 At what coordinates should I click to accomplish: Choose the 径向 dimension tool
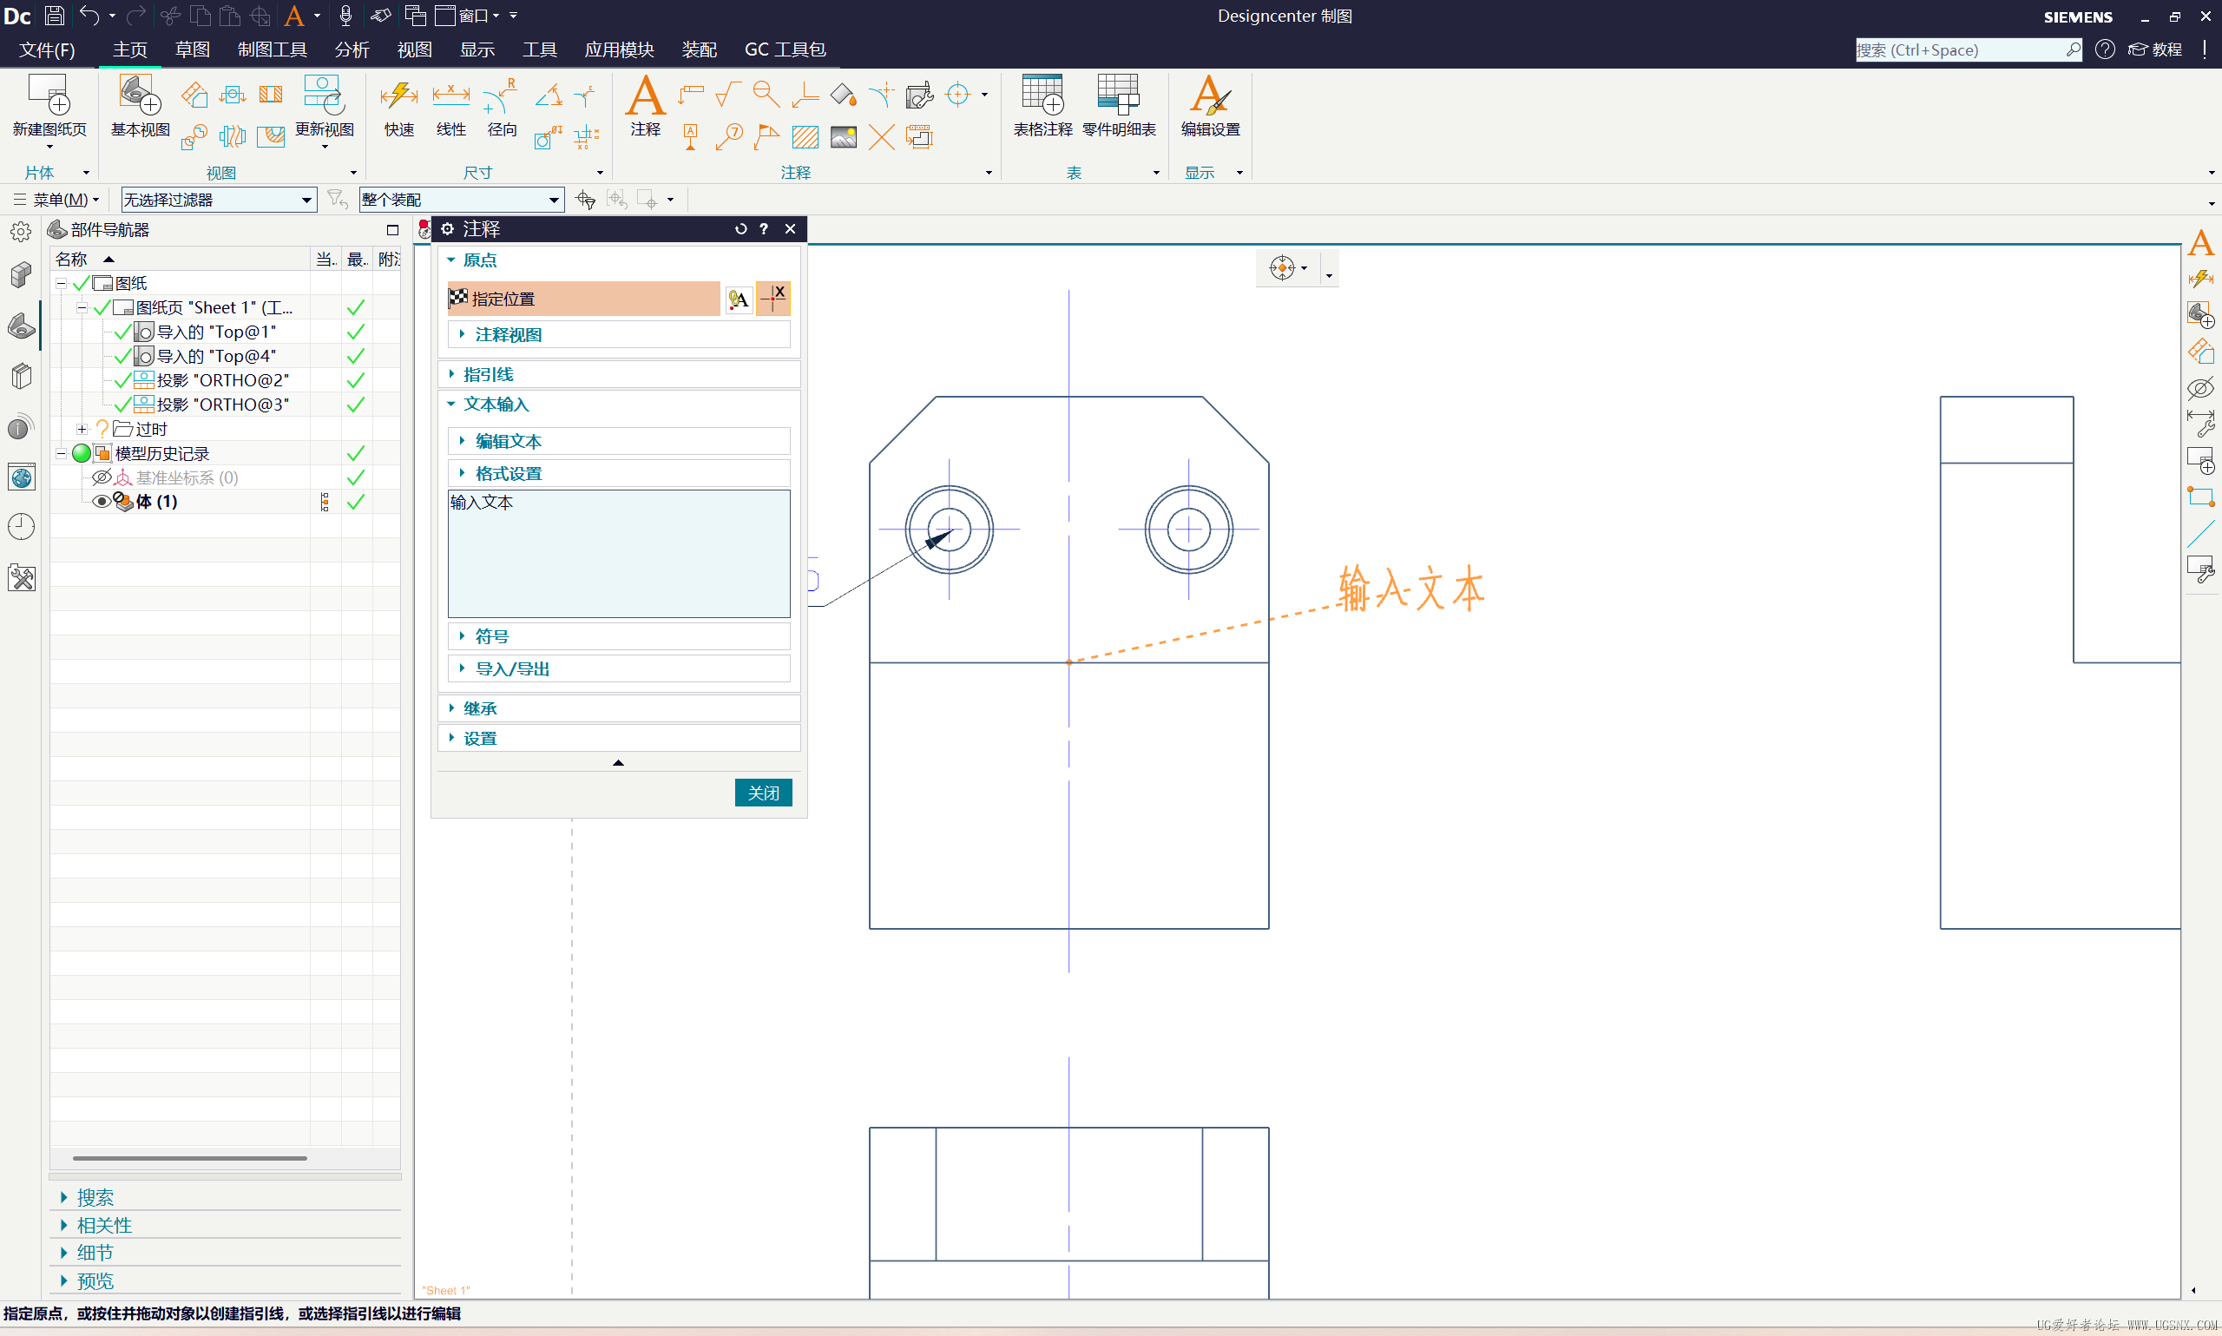[502, 106]
